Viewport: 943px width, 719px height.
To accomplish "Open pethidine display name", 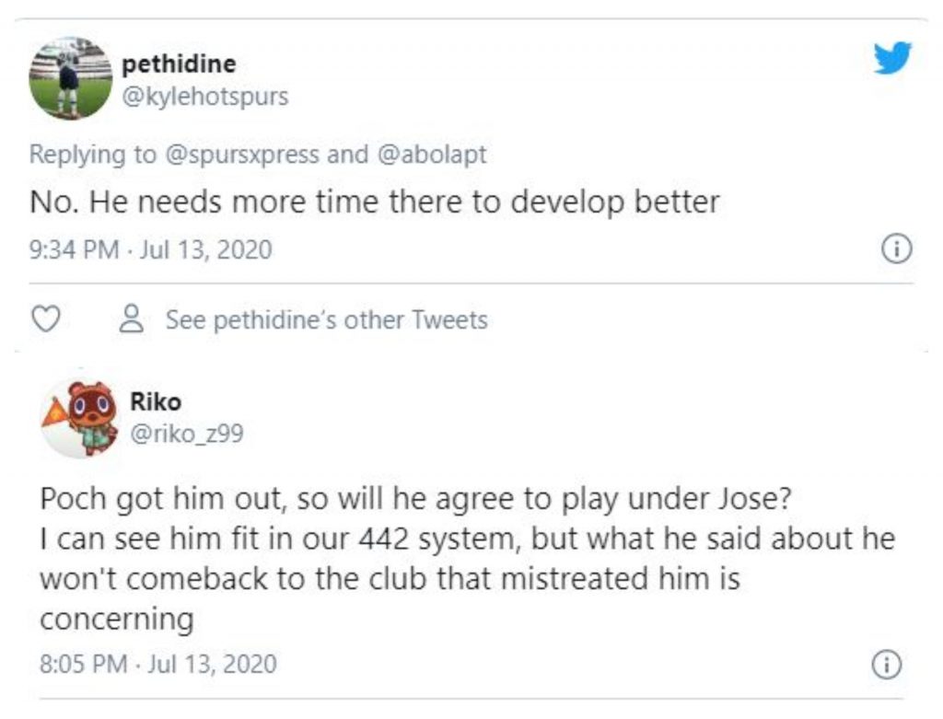I will click(x=179, y=64).
